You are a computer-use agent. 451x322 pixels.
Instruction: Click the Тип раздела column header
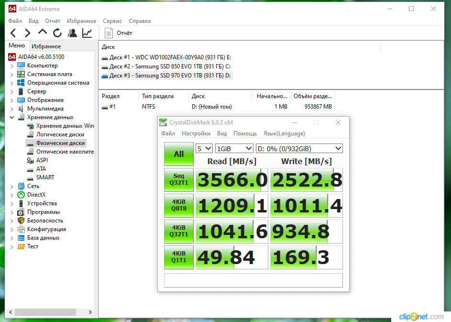click(164, 96)
